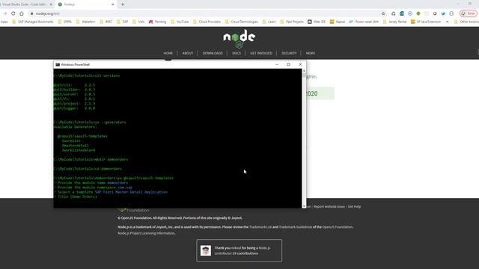
Task: Click the recycle-style extension icon in toolbar
Action: (394, 13)
